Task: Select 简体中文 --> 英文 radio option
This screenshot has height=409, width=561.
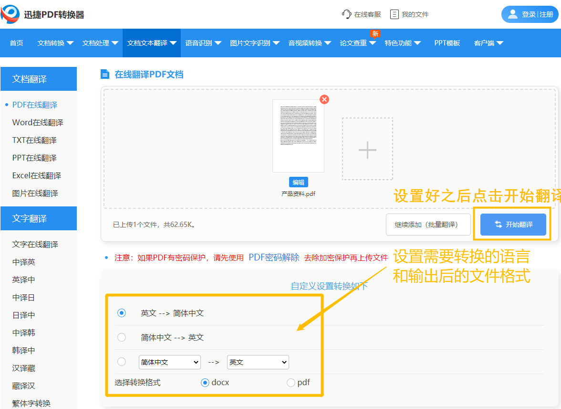Action: click(122, 337)
